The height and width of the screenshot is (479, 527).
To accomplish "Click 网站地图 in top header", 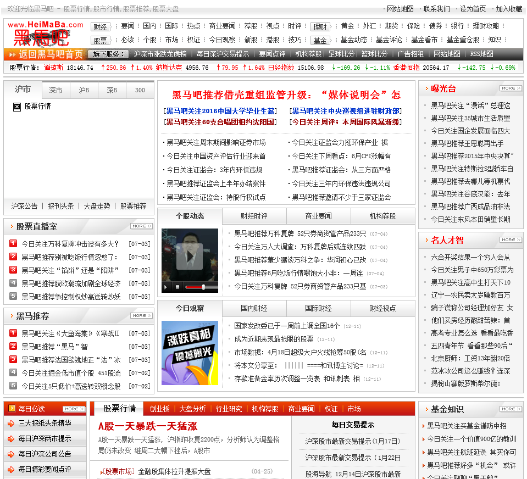I will click(x=400, y=9).
